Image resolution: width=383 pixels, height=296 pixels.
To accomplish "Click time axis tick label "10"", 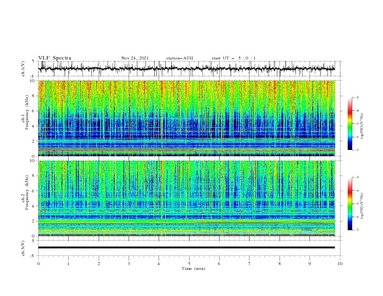I will (340, 264).
